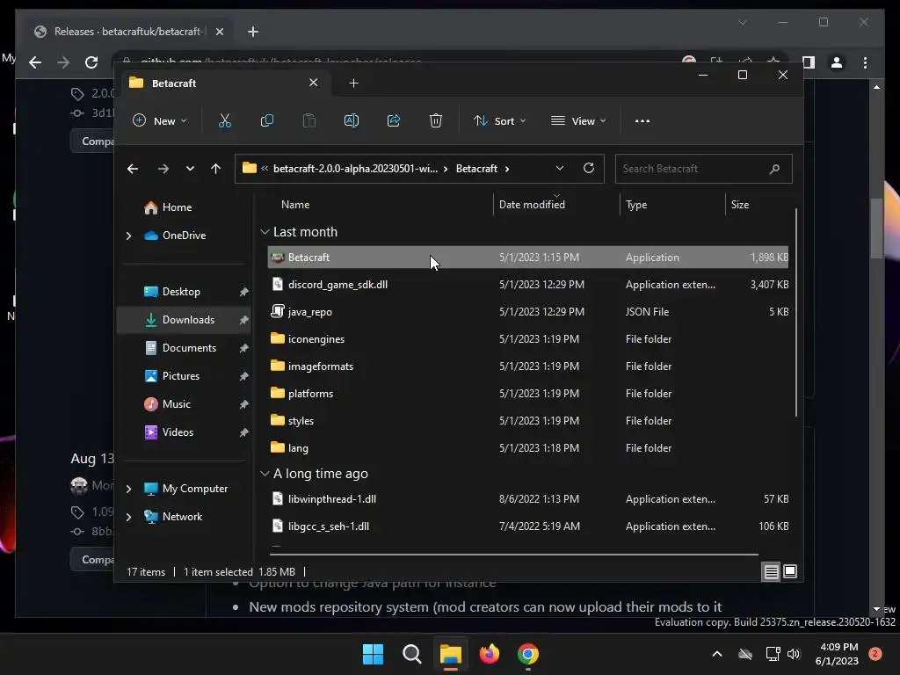Click the file list horizontal scrollbar
Image resolution: width=900 pixels, height=675 pixels.
click(x=513, y=555)
